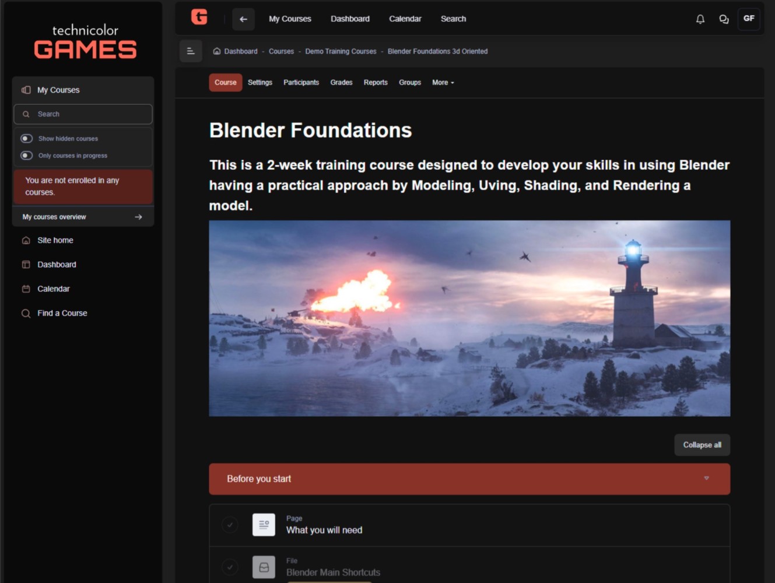This screenshot has height=583, width=775.
Task: Toggle Show hidden courses switch
Action: coord(27,139)
